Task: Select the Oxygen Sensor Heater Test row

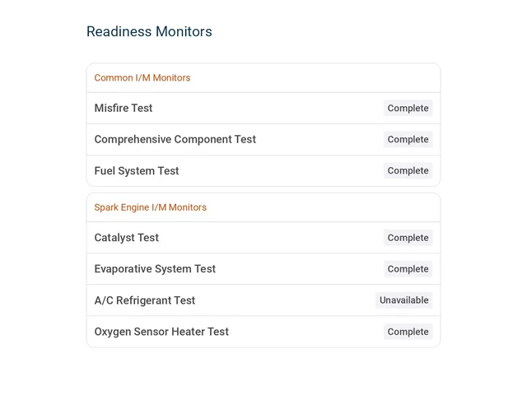Action: 263,332
